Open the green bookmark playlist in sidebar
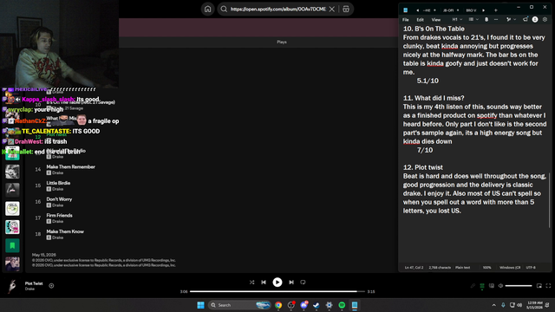The width and height of the screenshot is (555, 312). 12,245
